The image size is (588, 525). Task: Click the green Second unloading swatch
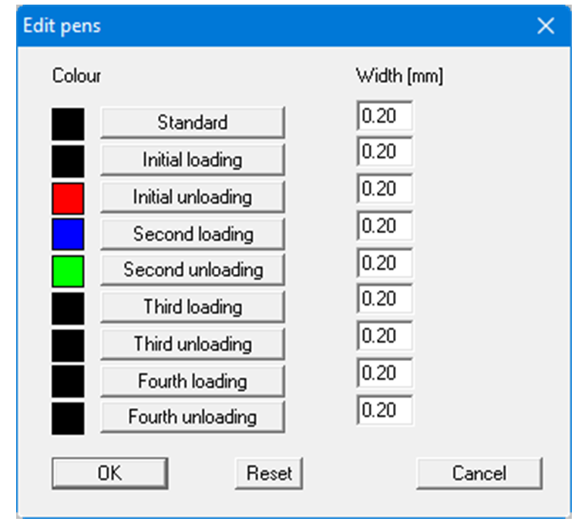coord(68,271)
